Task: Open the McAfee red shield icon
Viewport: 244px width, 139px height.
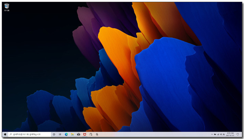Action: (85, 134)
